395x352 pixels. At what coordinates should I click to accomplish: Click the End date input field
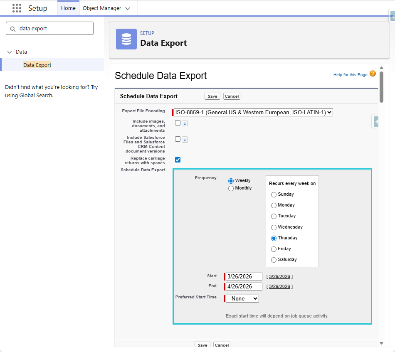coord(244,286)
